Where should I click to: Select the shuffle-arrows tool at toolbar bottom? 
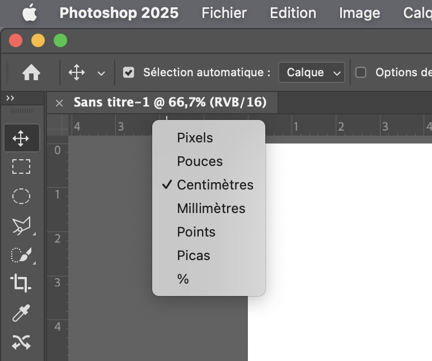21,342
